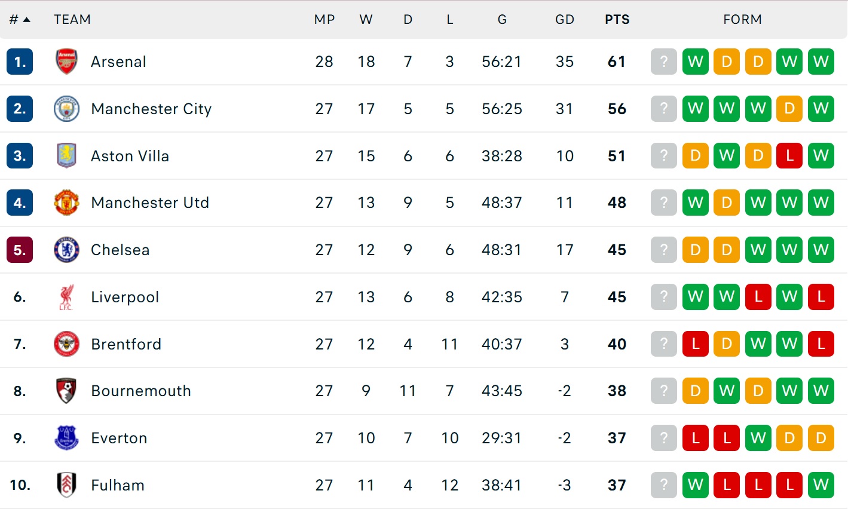Image resolution: width=848 pixels, height=509 pixels.
Task: Click the Brentford club crest icon
Action: tap(66, 344)
